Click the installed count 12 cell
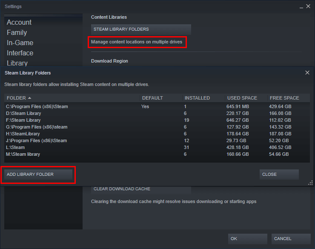 coord(186,140)
